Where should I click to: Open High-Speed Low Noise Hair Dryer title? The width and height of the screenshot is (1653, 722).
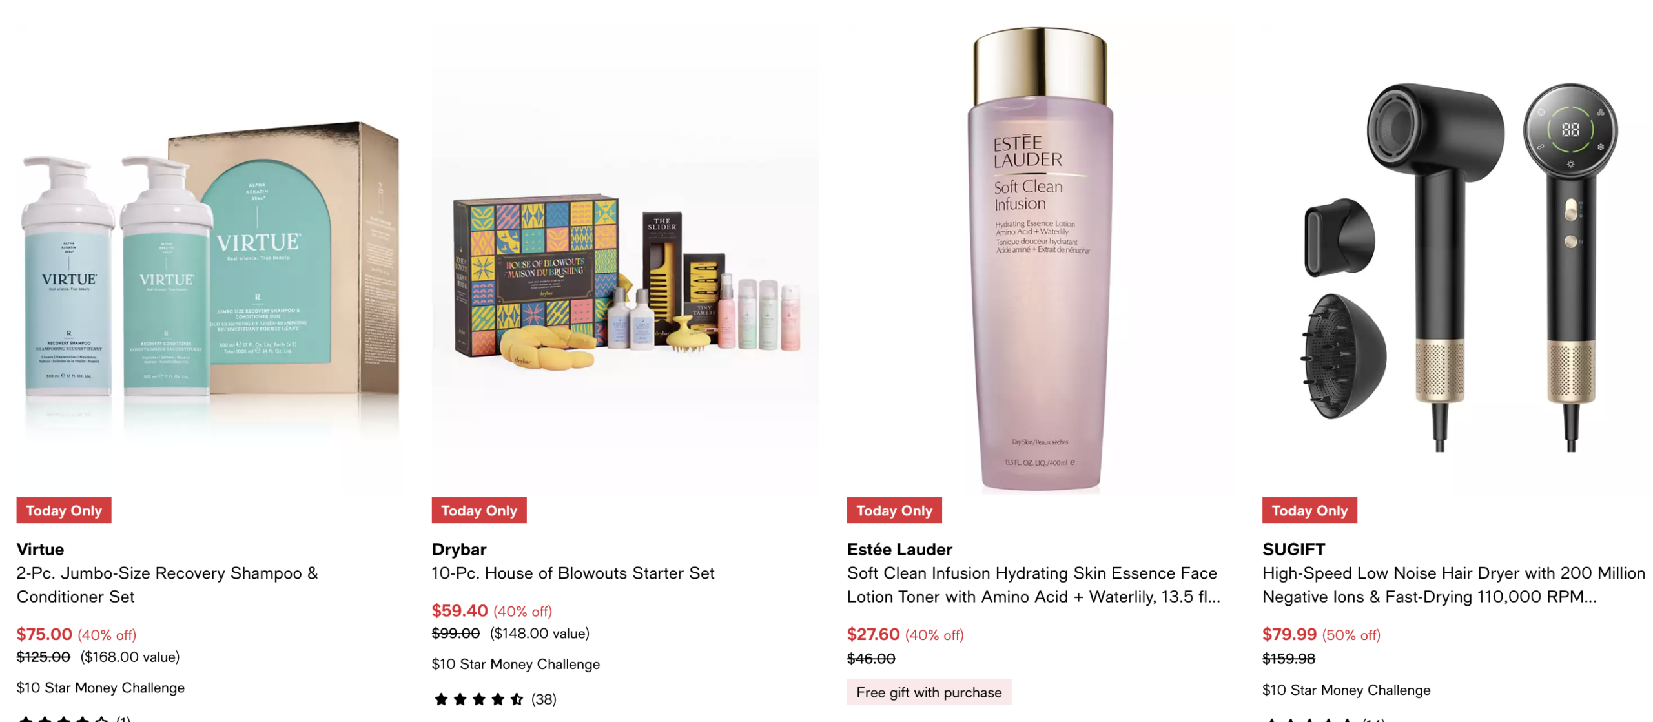(1453, 585)
